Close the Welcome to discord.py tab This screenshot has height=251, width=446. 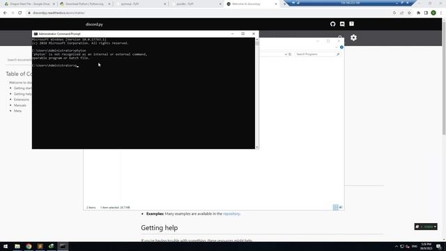pyautogui.click(x=276, y=4)
